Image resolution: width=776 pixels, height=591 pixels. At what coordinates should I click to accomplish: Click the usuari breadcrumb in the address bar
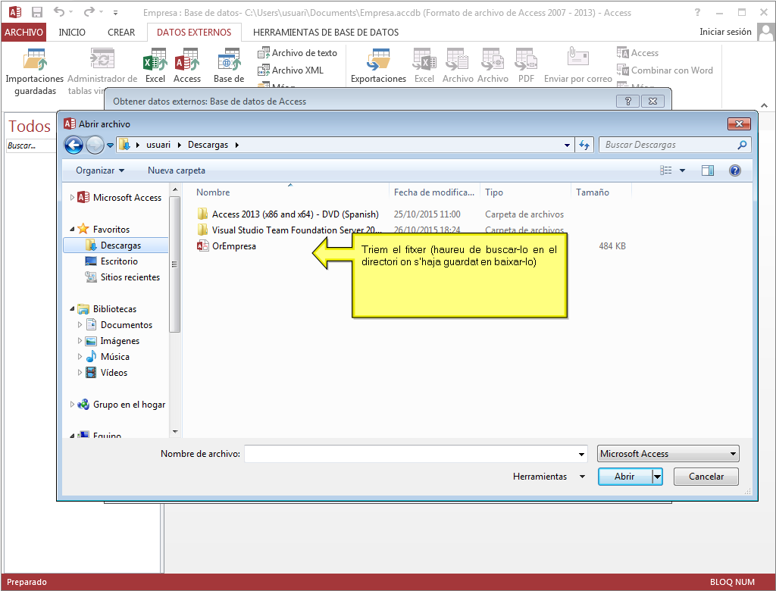(158, 145)
